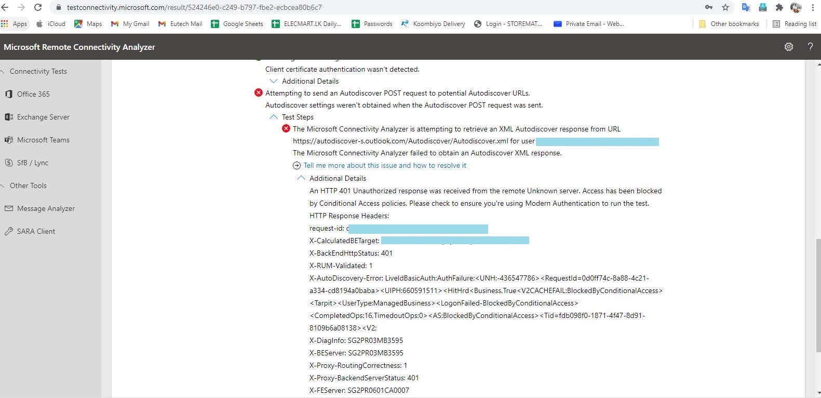821x398 pixels.
Task: Open the Other bookmarks folder
Action: tap(729, 24)
